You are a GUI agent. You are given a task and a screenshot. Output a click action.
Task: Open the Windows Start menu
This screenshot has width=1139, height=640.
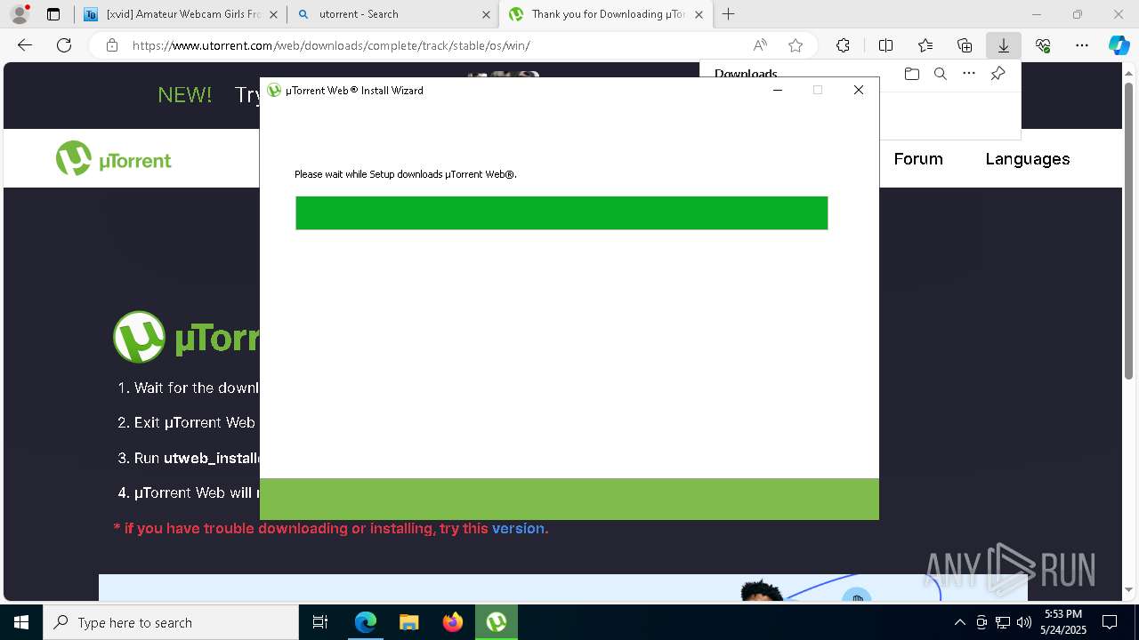(20, 622)
